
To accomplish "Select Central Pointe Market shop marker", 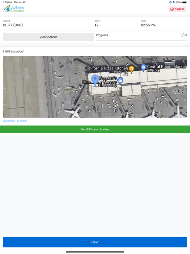I will point(143,68).
